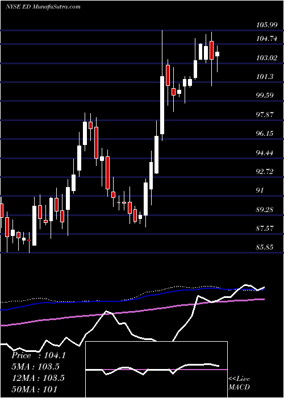This screenshot has width=284, height=398.
Task: Click the 94.44 price axis label
Action: tap(265, 152)
